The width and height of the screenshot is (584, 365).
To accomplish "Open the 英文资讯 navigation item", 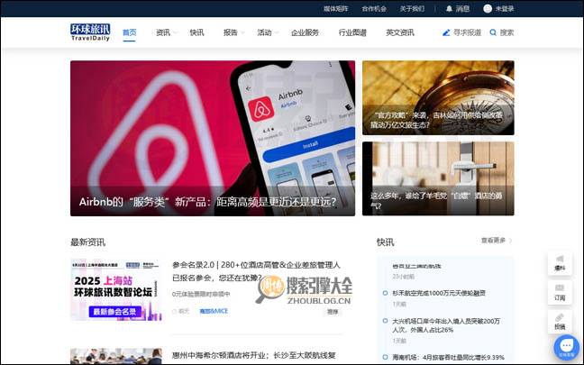I will [x=400, y=32].
